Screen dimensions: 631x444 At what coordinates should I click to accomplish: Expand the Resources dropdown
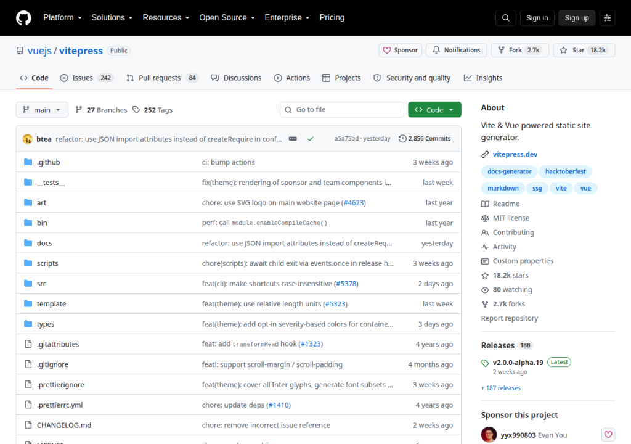point(166,18)
